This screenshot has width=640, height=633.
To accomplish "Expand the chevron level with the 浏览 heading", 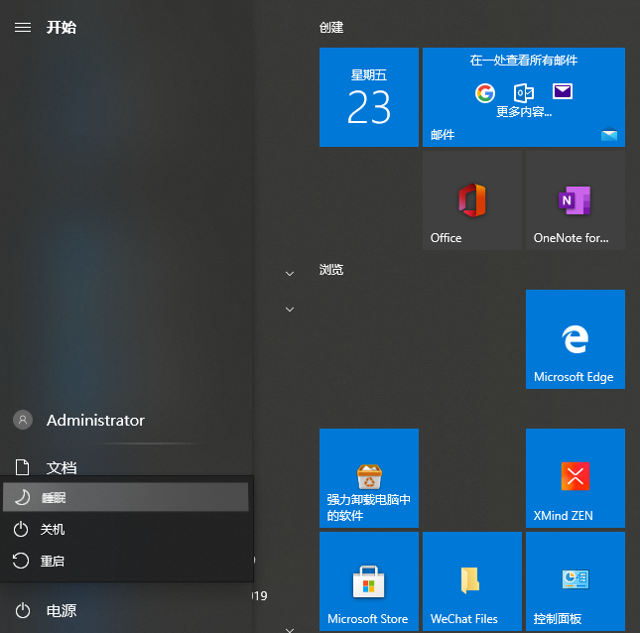I will tap(290, 273).
